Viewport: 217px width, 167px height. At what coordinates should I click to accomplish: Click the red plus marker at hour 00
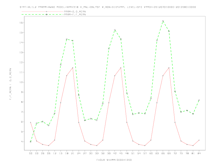click(31, 122)
